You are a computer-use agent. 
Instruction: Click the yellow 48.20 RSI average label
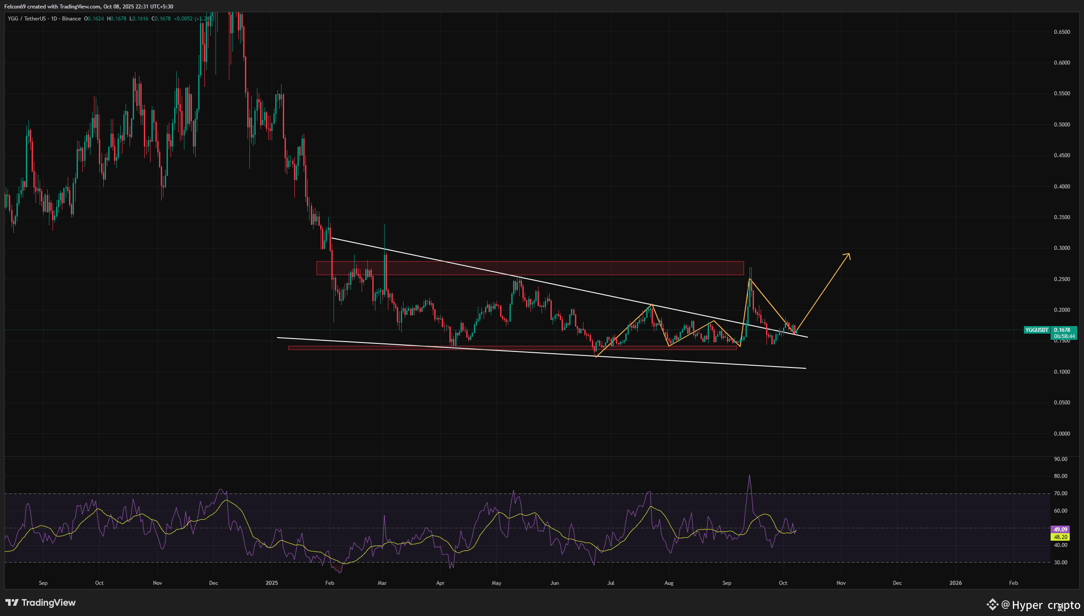[x=1060, y=537]
